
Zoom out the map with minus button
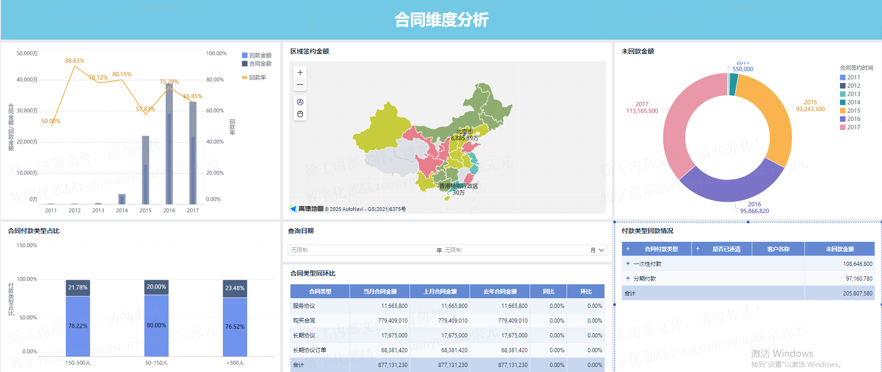tap(300, 84)
